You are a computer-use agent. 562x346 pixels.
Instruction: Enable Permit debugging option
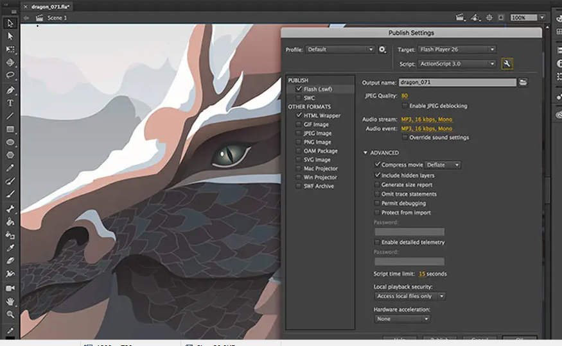[x=377, y=203]
